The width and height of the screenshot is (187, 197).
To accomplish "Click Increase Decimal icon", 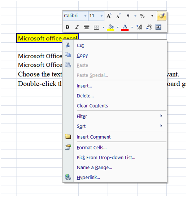I will pyautogui.click(x=139, y=27).
